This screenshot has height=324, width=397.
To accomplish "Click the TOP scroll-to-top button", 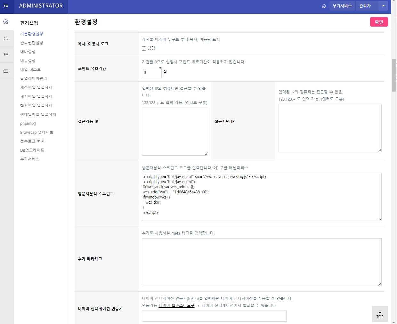I will pyautogui.click(x=380, y=314).
